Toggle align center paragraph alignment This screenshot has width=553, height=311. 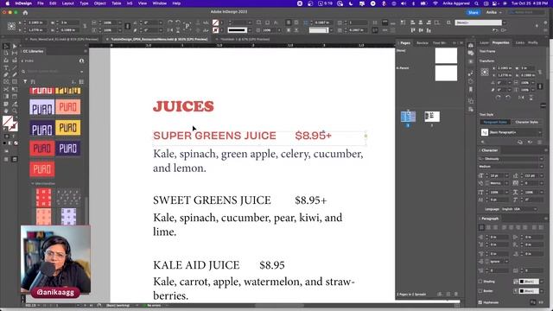coord(489,227)
